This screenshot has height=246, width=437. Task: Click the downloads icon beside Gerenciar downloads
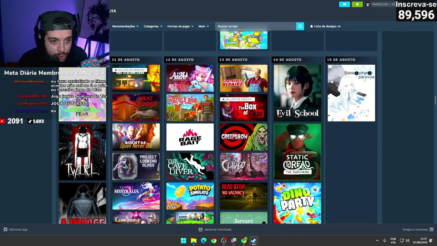pyautogui.click(x=200, y=230)
